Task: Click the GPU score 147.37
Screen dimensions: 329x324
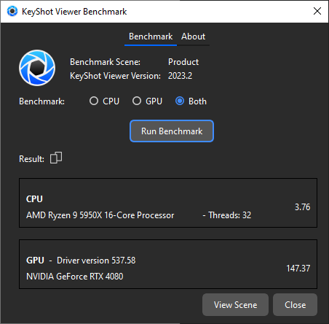Action: (298, 269)
